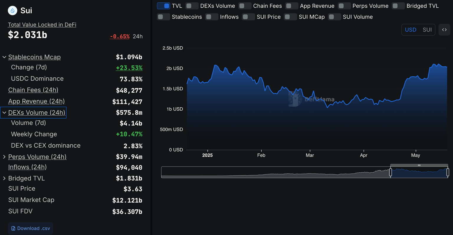This screenshot has width=453, height=235.
Task: Switch chart denomination to SUI
Action: click(x=427, y=30)
